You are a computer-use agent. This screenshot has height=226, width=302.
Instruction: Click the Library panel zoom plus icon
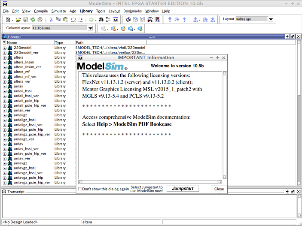pyautogui.click(x=287, y=36)
